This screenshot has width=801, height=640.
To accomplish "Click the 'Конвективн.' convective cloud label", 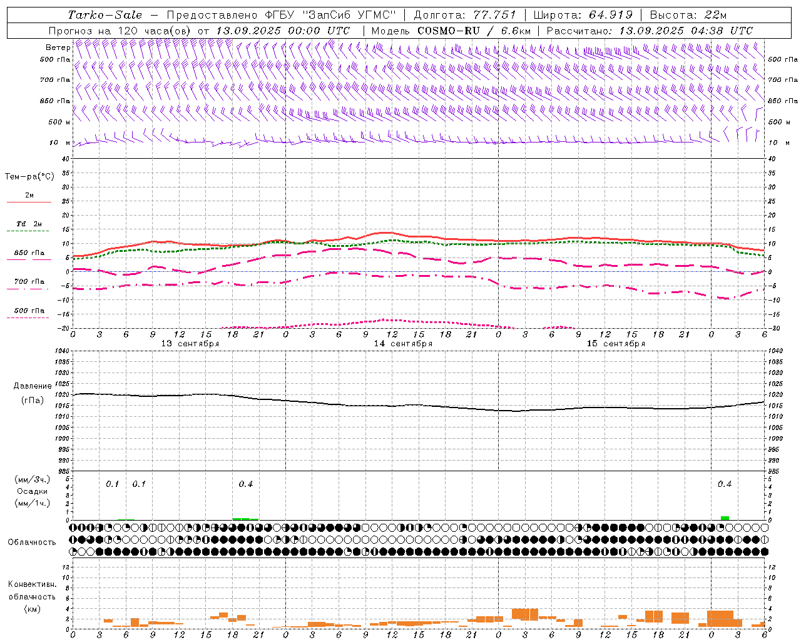I will coord(32,584).
